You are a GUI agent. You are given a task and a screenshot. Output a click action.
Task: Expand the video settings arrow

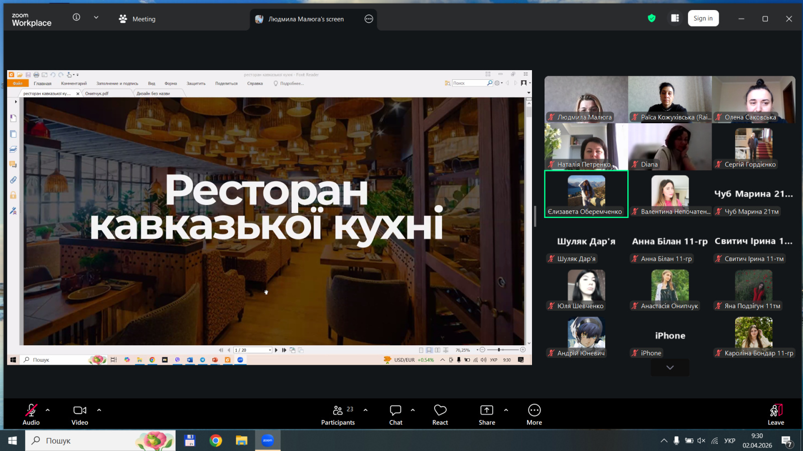(x=99, y=410)
